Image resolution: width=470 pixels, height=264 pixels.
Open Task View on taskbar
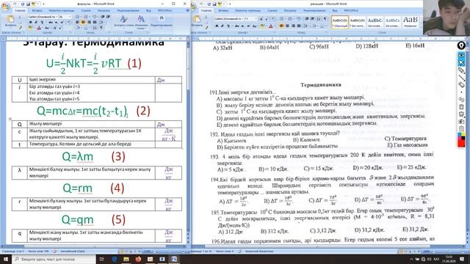coord(102,259)
